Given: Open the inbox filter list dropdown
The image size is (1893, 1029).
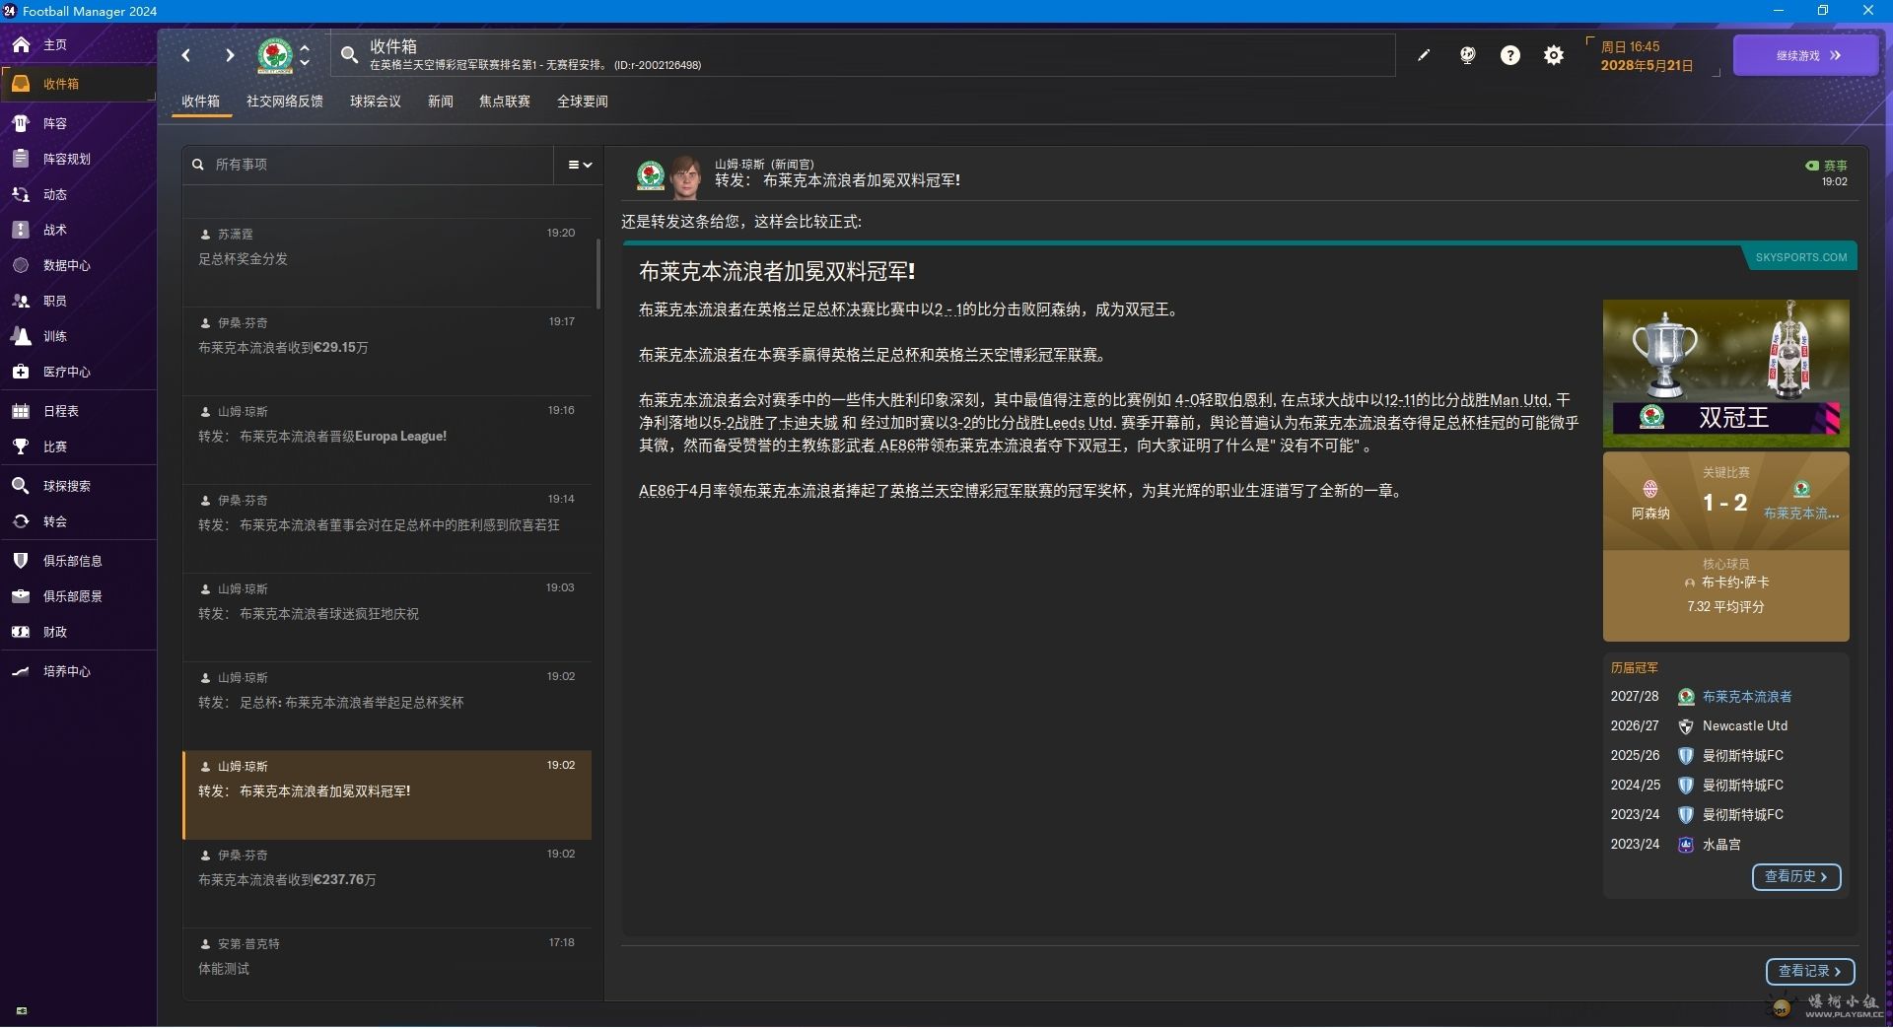Looking at the screenshot, I should click(x=580, y=165).
